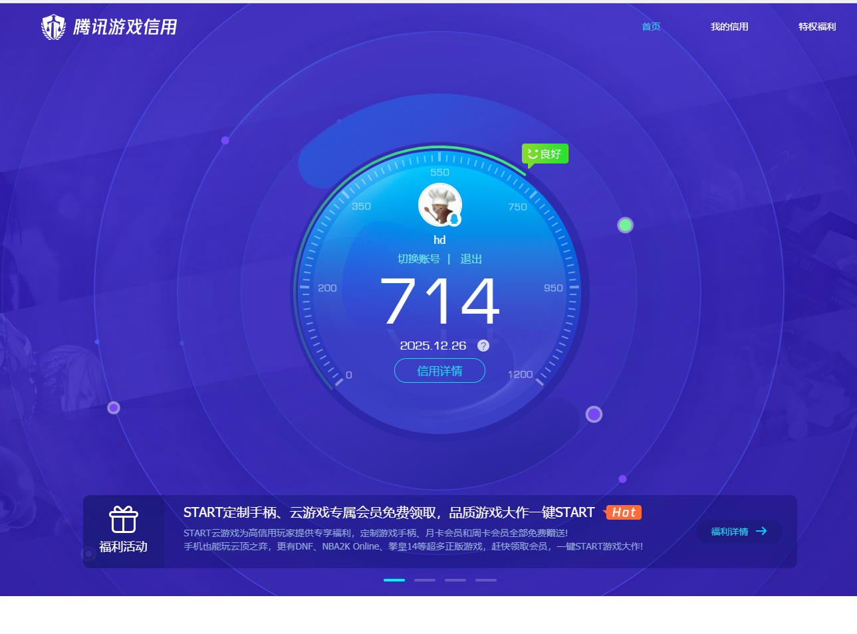This screenshot has width=857, height=634.
Task: Click 切换账号 to switch accounts
Action: coord(419,259)
